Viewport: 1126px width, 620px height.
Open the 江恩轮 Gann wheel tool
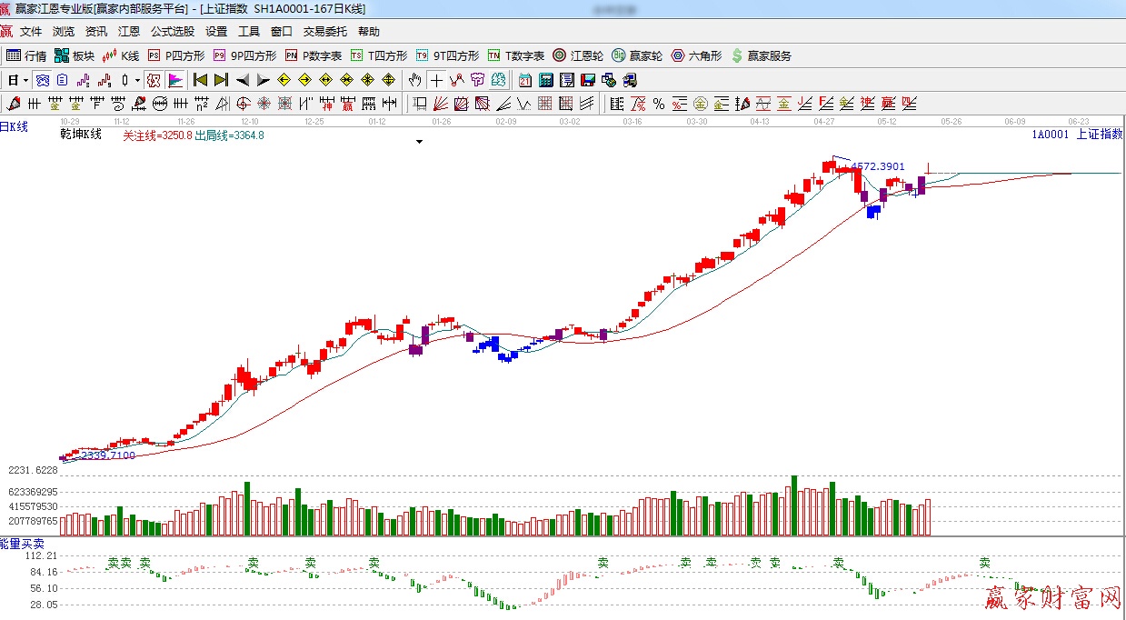coord(578,55)
